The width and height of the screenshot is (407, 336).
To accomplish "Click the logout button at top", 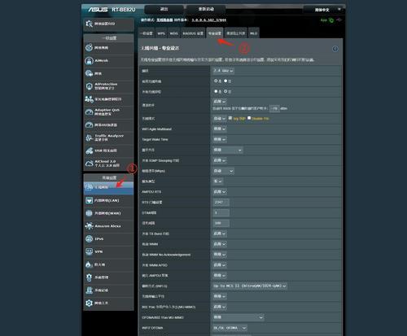I will [164, 9].
